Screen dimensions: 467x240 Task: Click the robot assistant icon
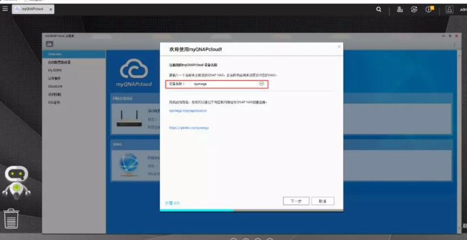pos(16,182)
